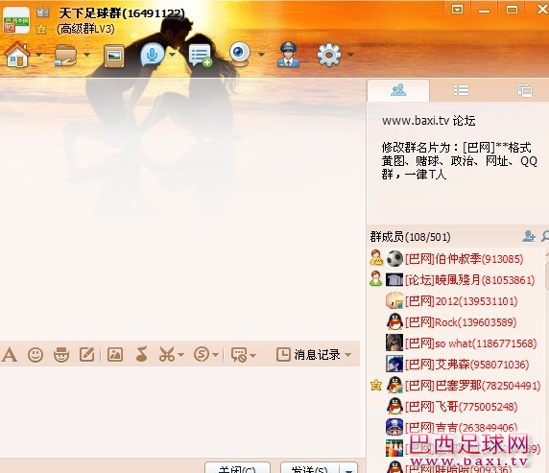Screen dimensions: 549x473
Task: Open the group shared files folder icon
Action: pyautogui.click(x=65, y=55)
